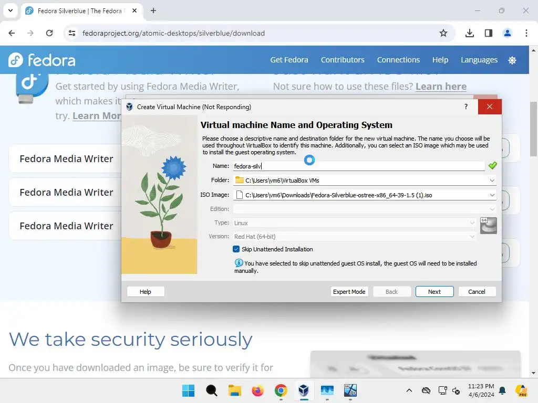Open Chrome three-dot menu
538x403 pixels.
pyautogui.click(x=526, y=33)
